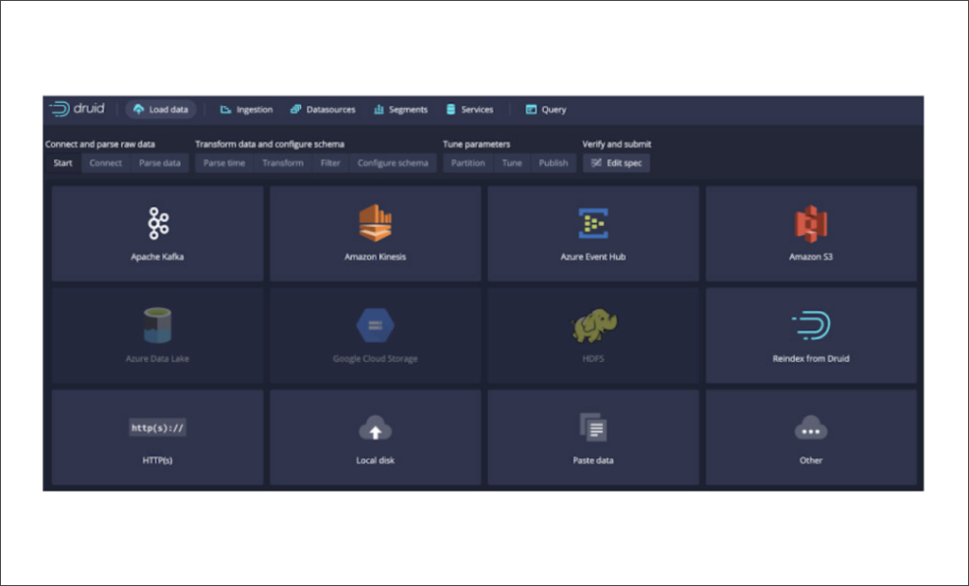The height and width of the screenshot is (586, 969).
Task: Click the Reindex from Druid icon
Action: [811, 325]
